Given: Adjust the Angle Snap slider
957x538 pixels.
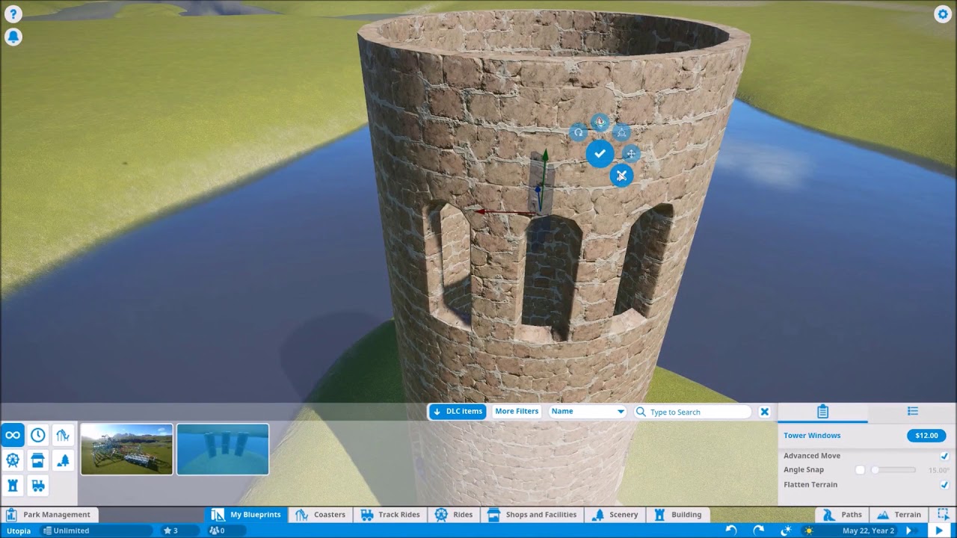Looking at the screenshot, I should click(893, 470).
